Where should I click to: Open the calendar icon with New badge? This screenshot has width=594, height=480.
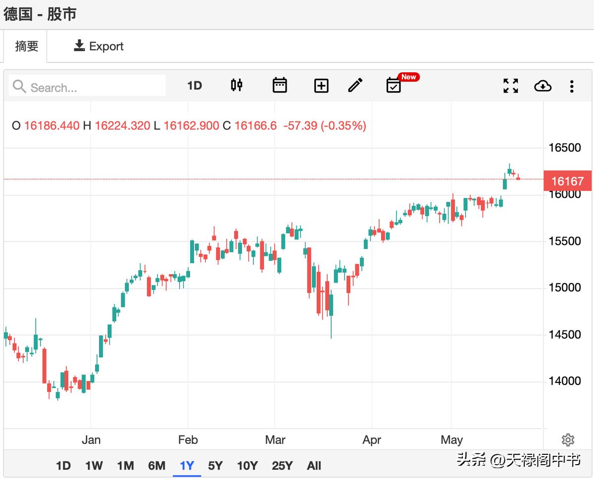point(394,86)
